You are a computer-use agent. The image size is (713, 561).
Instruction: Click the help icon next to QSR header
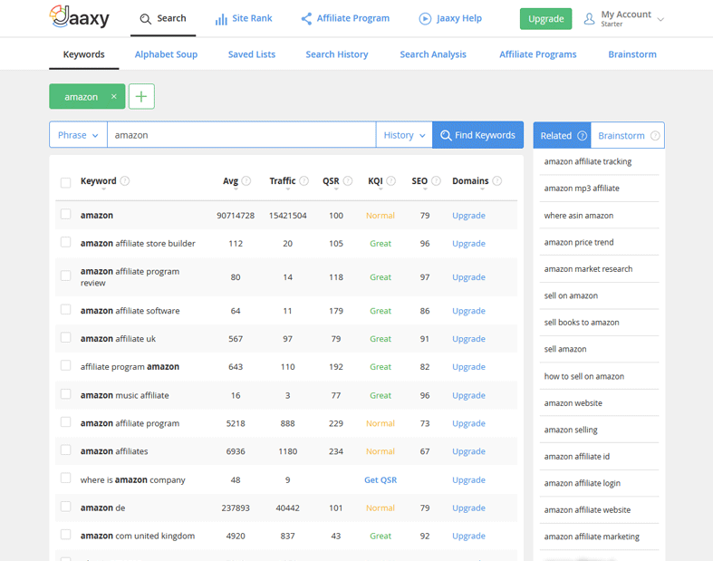[x=348, y=181]
